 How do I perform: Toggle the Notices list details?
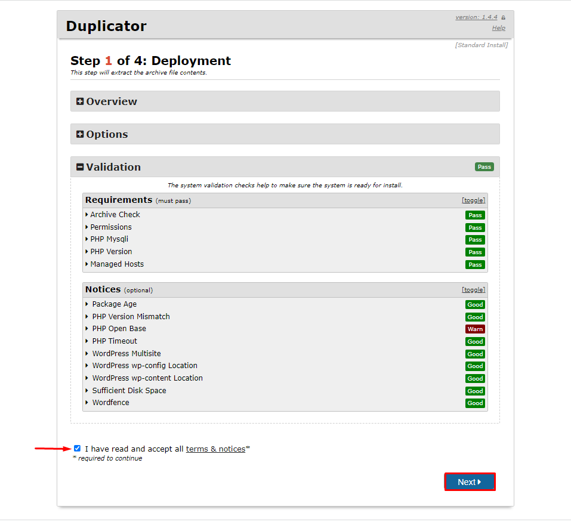pos(473,290)
